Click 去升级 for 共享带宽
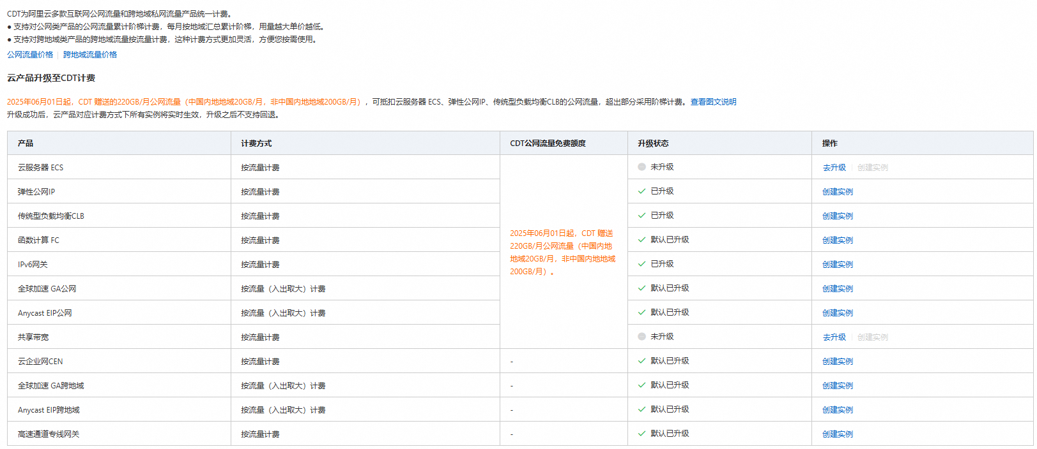1037x449 pixels. tap(834, 337)
